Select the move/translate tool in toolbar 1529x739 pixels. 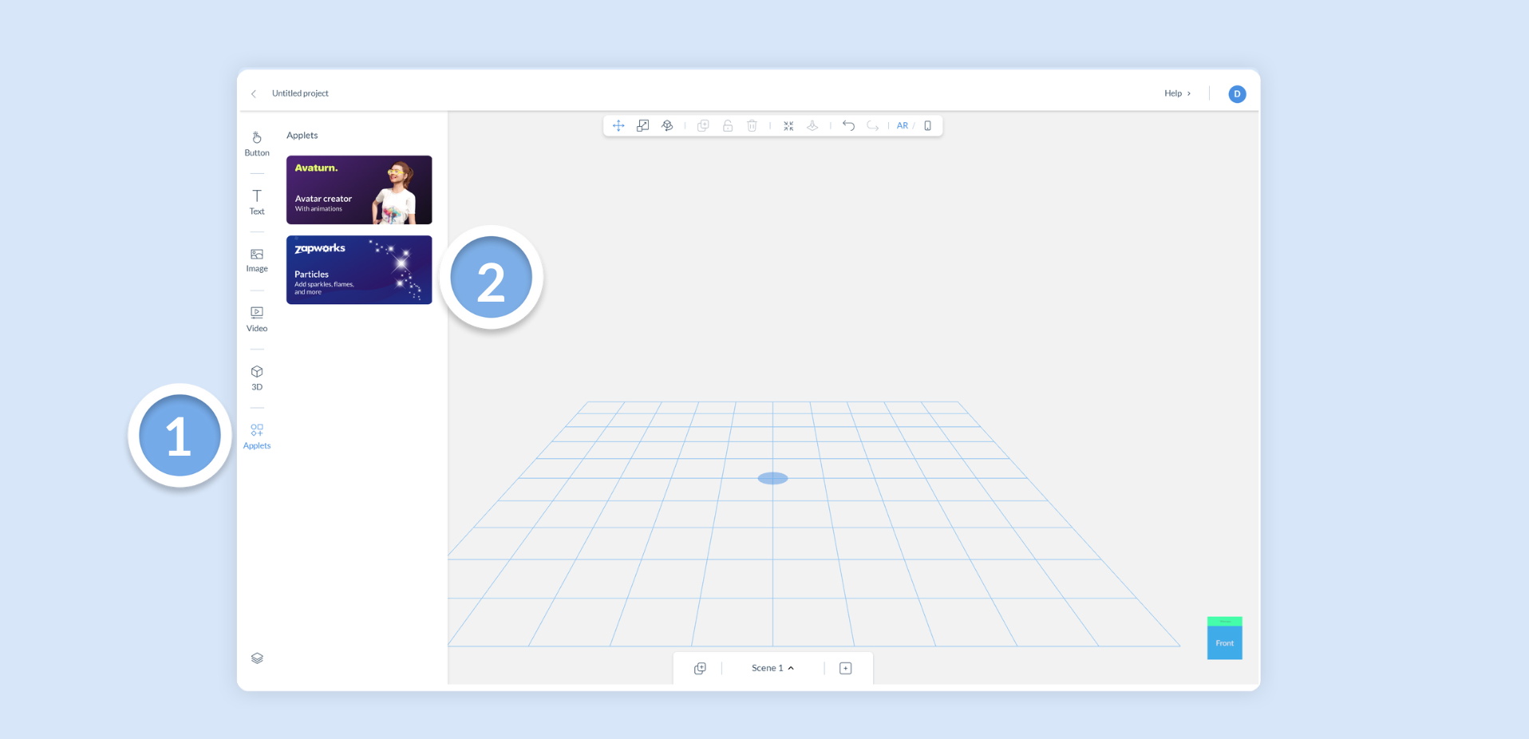pyautogui.click(x=618, y=125)
